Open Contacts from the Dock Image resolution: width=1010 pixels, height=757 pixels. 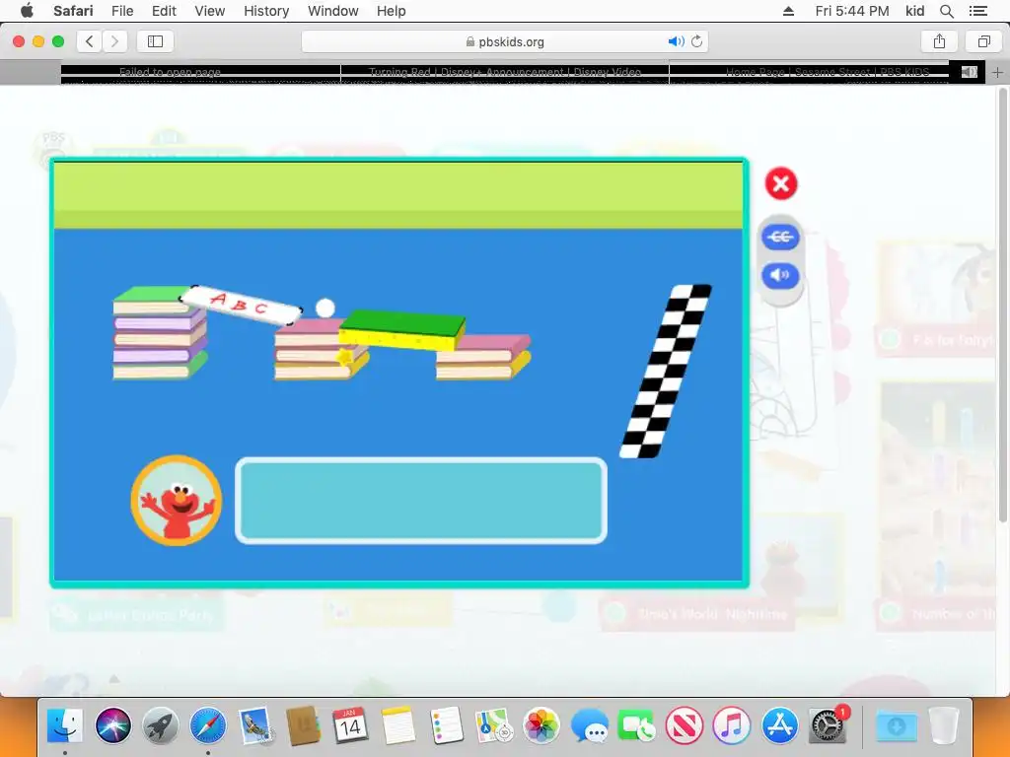coord(304,726)
